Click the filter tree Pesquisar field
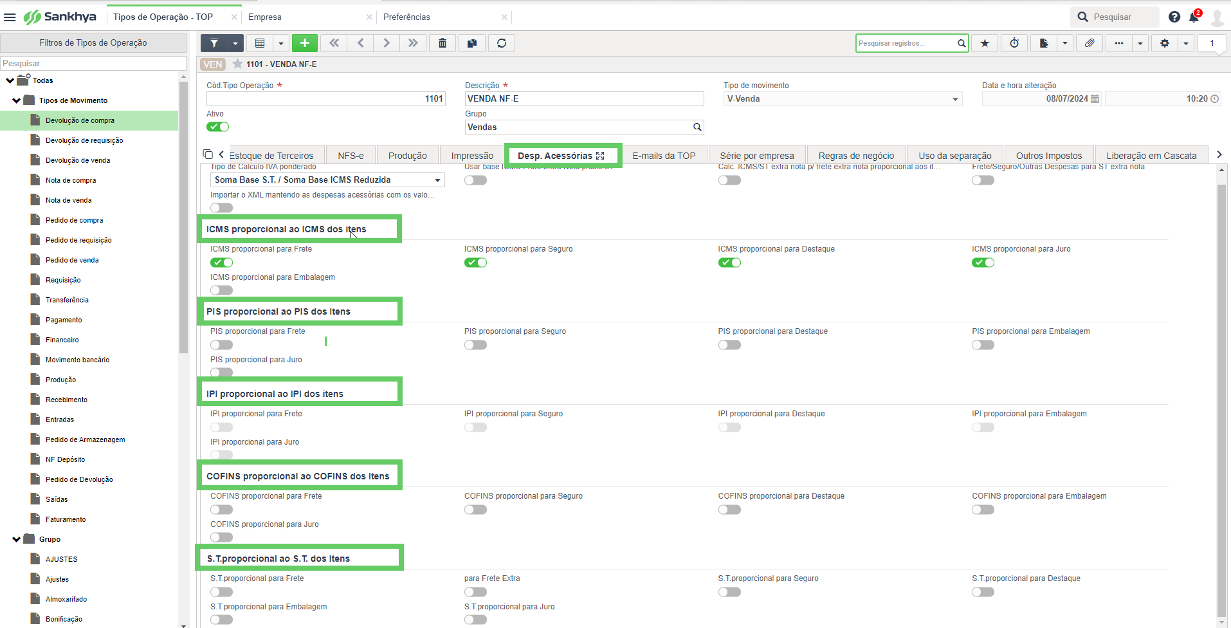 click(x=93, y=63)
